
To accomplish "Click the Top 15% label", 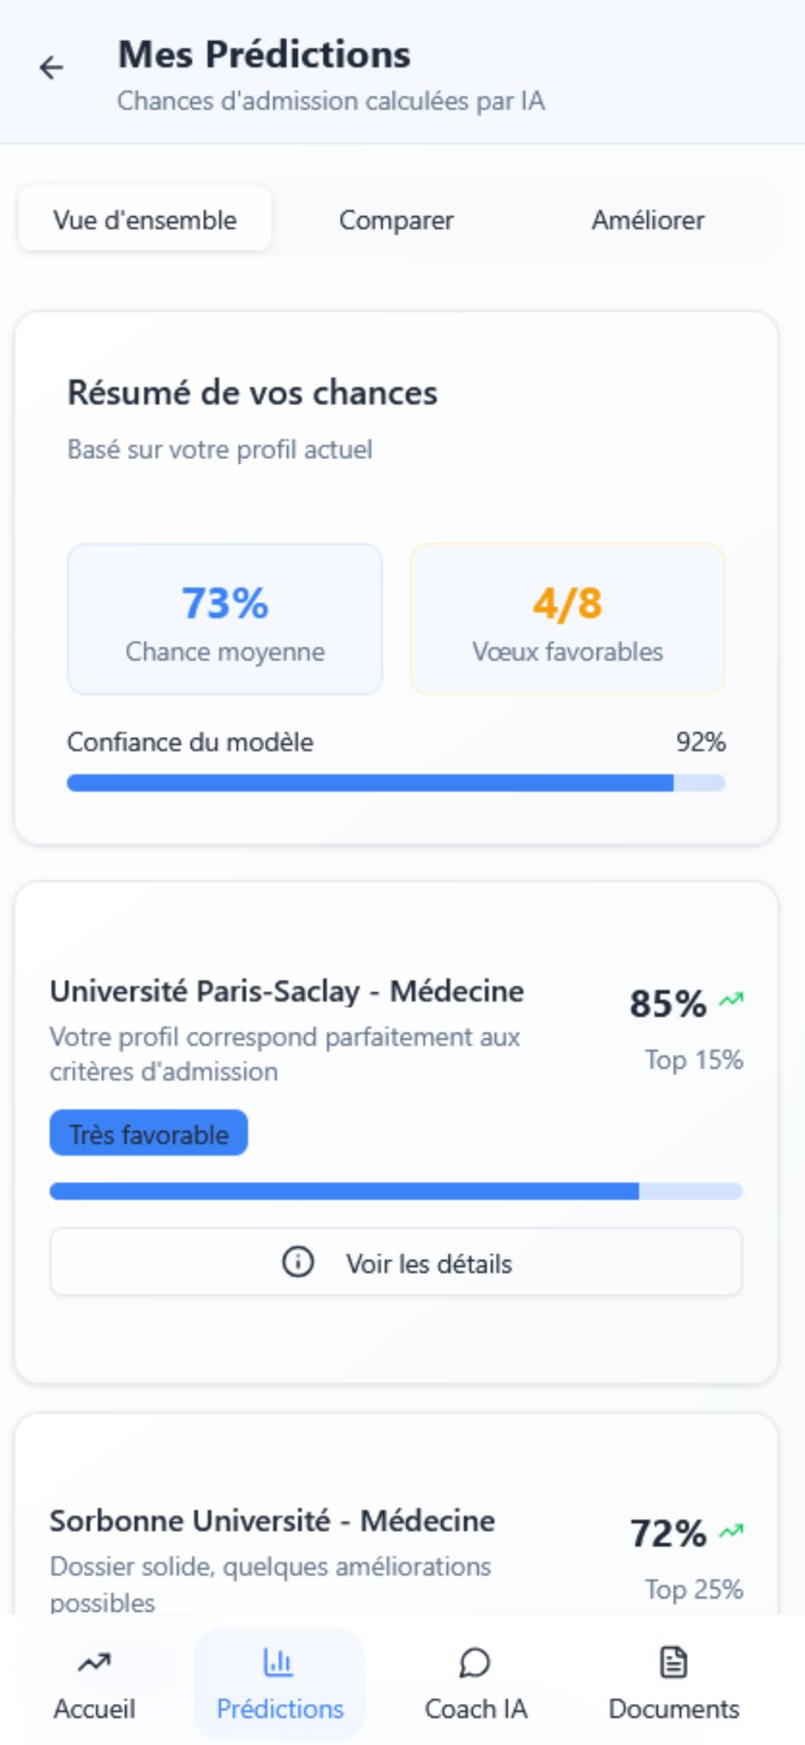I will (x=693, y=1061).
